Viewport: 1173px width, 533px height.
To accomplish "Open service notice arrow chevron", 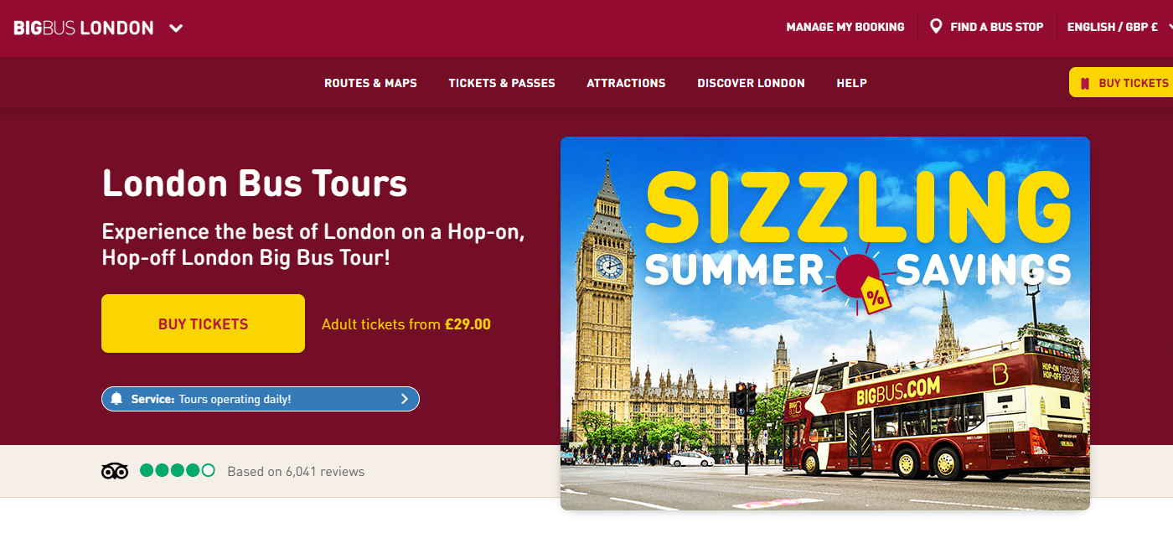I will pos(405,399).
